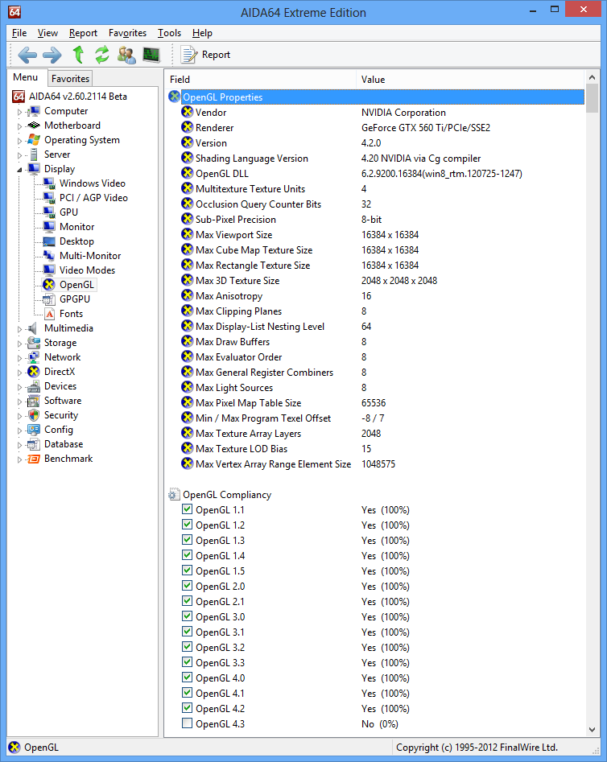The image size is (607, 762).
Task: Toggle the OpenGL 2.1 checkbox
Action: 187,601
